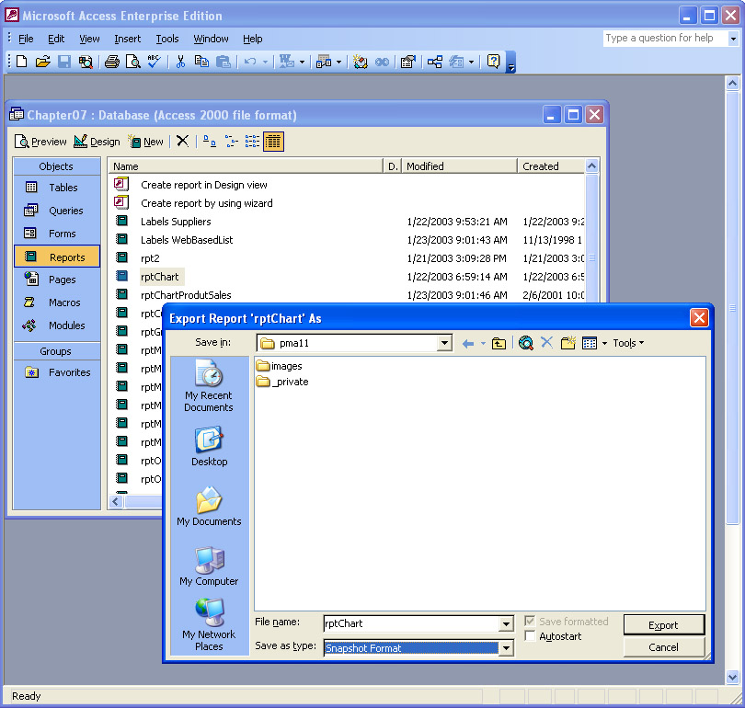Select Details view in database window
The width and height of the screenshot is (745, 708).
(x=273, y=142)
